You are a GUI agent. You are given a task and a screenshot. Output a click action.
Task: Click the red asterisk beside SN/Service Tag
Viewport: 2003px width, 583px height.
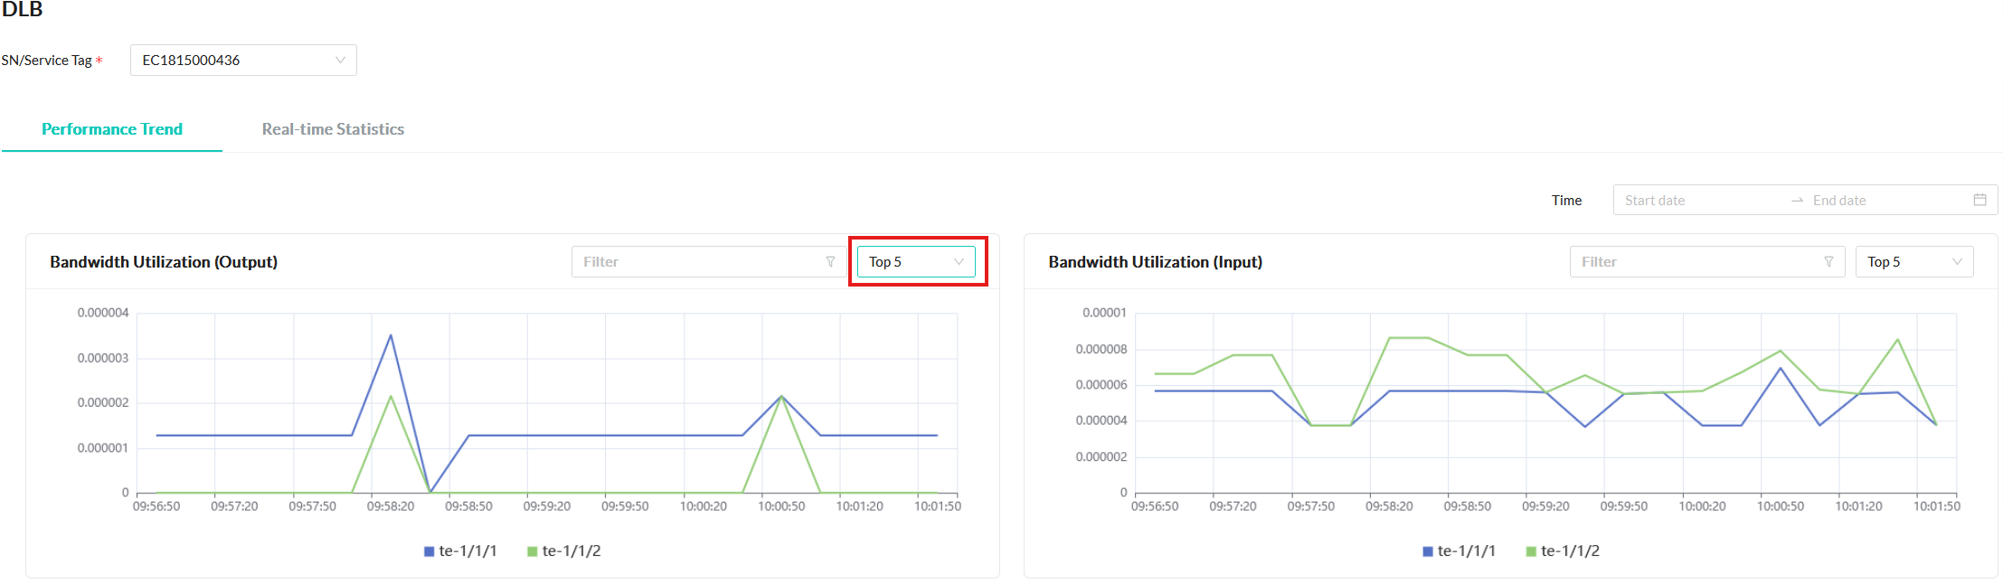coord(99,61)
